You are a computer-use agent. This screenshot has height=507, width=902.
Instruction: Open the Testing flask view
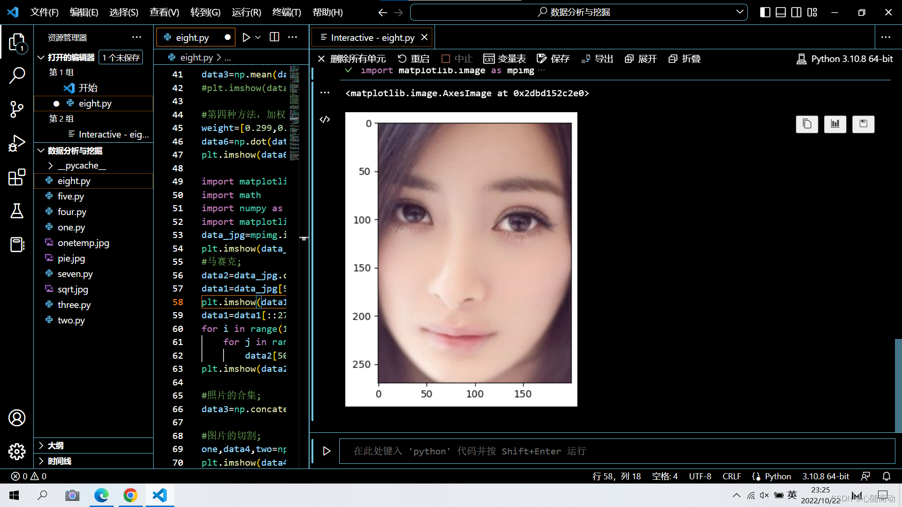pyautogui.click(x=17, y=211)
